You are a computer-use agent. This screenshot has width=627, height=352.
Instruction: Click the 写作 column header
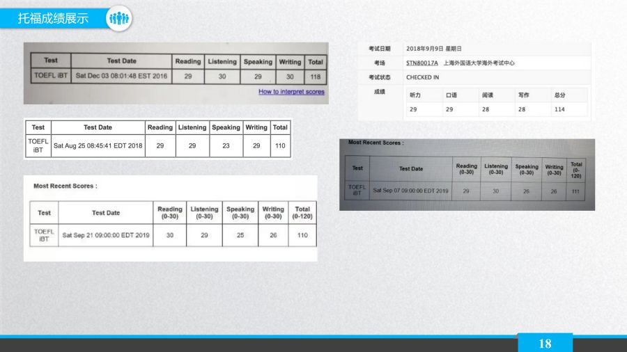(523, 95)
